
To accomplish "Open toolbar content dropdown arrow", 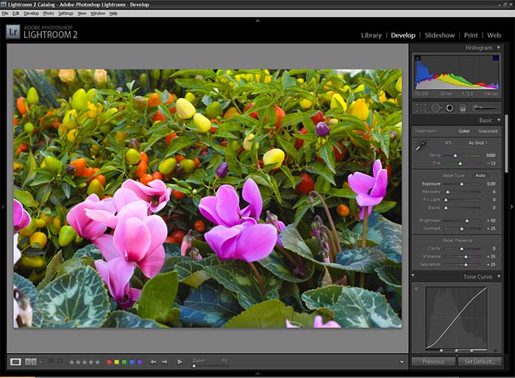I will click(402, 363).
